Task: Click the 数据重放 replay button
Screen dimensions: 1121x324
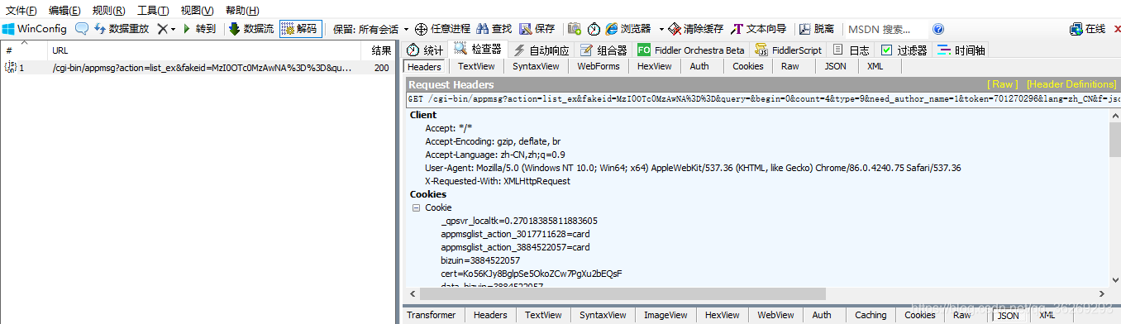Action: [x=122, y=28]
